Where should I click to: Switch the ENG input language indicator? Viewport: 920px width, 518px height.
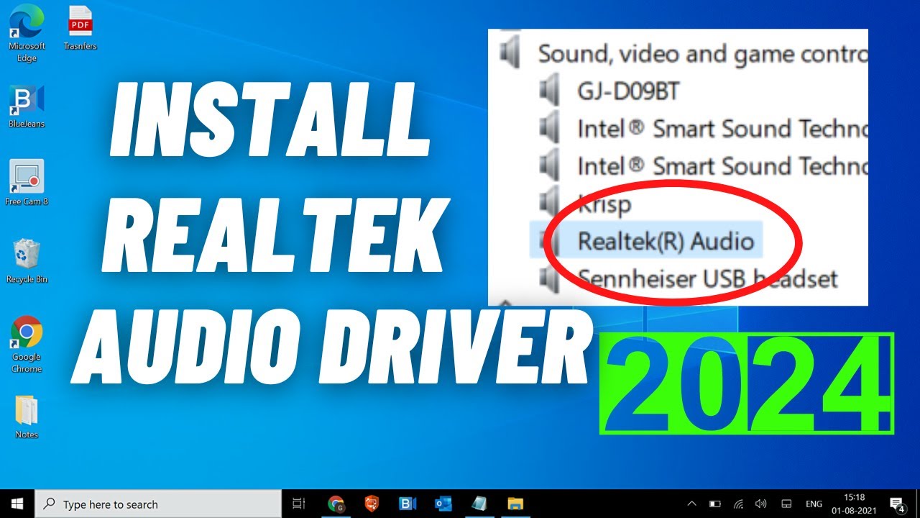(814, 504)
